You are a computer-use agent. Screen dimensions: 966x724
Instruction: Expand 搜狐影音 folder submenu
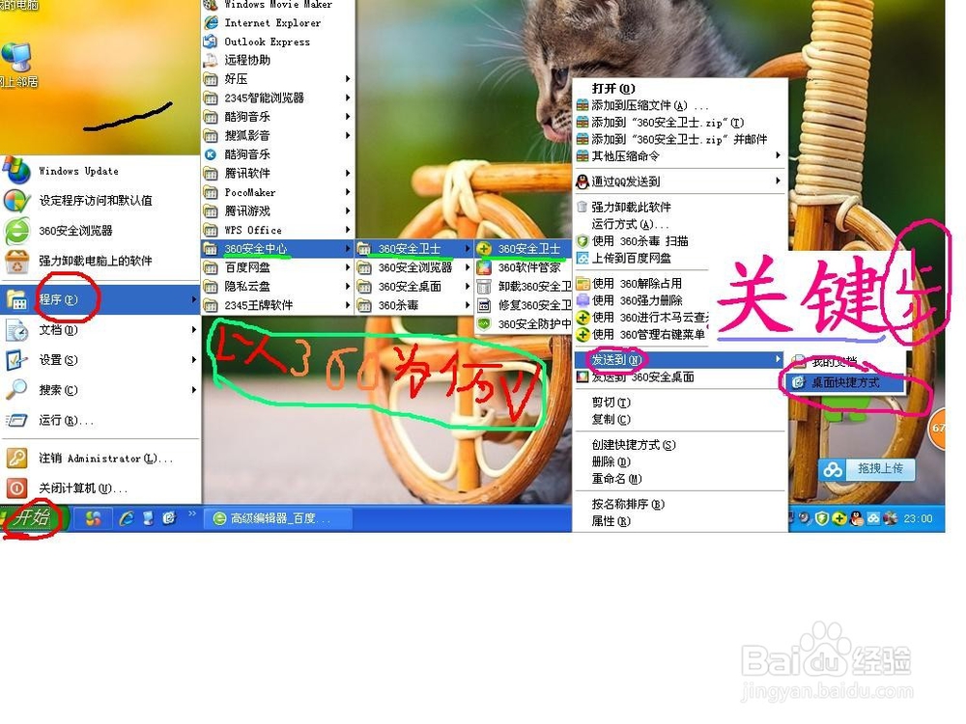(x=278, y=135)
